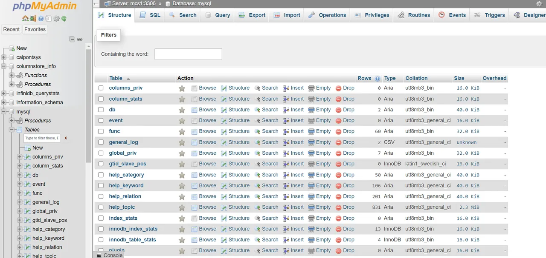Viewport: 546px width, 258px height.
Task: Expand Functions under columnstore_info
Action: [x=12, y=75]
